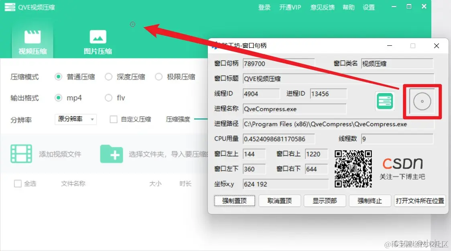Click the 进程ID field 13456
The height and width of the screenshot is (251, 451).
point(329,94)
